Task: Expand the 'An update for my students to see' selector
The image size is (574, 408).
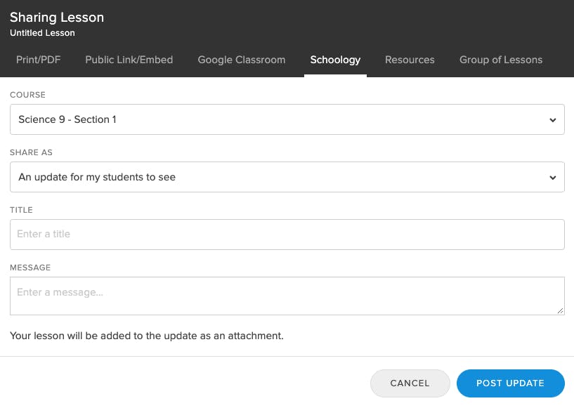Action: [x=287, y=177]
